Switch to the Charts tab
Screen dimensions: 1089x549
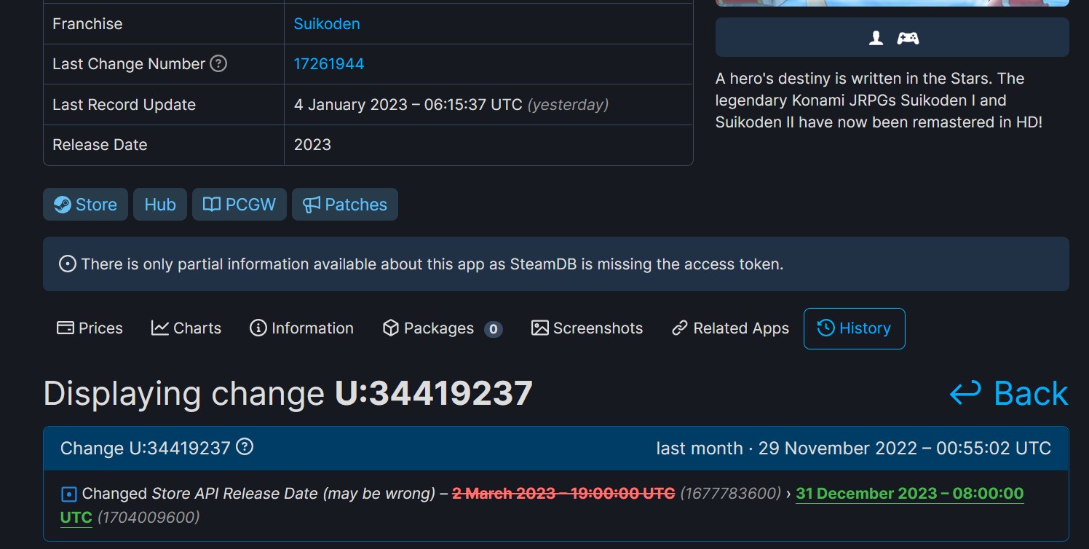point(186,328)
